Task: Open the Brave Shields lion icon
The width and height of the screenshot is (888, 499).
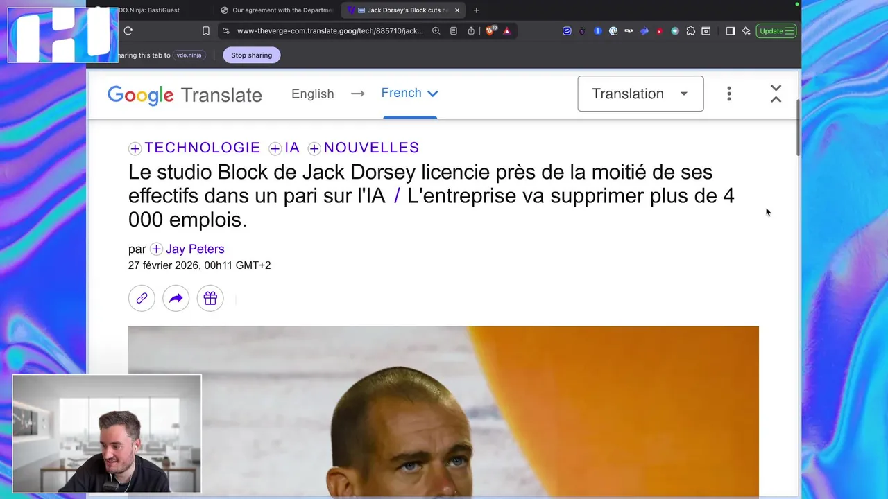Action: pyautogui.click(x=490, y=30)
